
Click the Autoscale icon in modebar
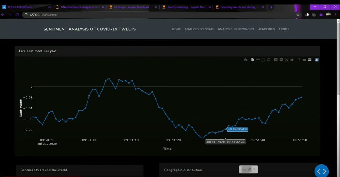[286, 60]
